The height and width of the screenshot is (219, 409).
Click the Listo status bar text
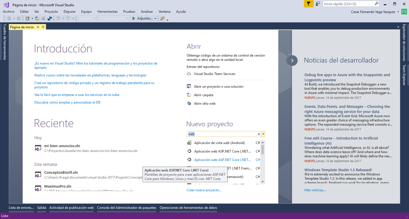point(5,216)
